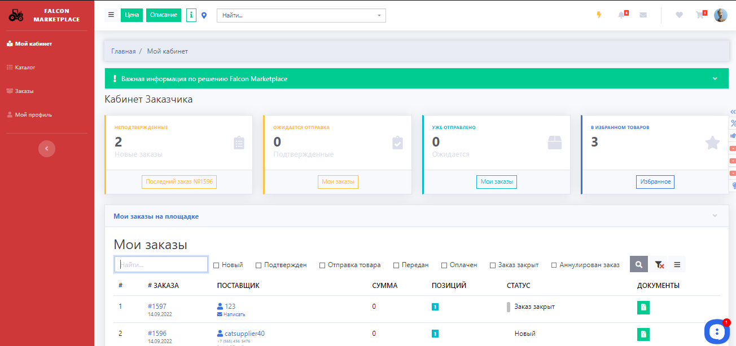
Task: Open the shopping cart icon
Action: 700,15
